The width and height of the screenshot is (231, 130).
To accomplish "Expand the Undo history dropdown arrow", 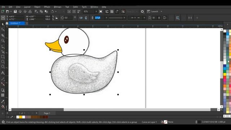I will pyautogui.click(x=56, y=12).
